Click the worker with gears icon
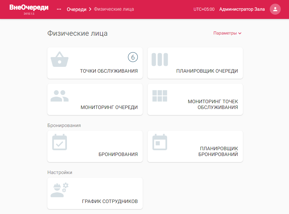The image size is (289, 214). pos(60,190)
